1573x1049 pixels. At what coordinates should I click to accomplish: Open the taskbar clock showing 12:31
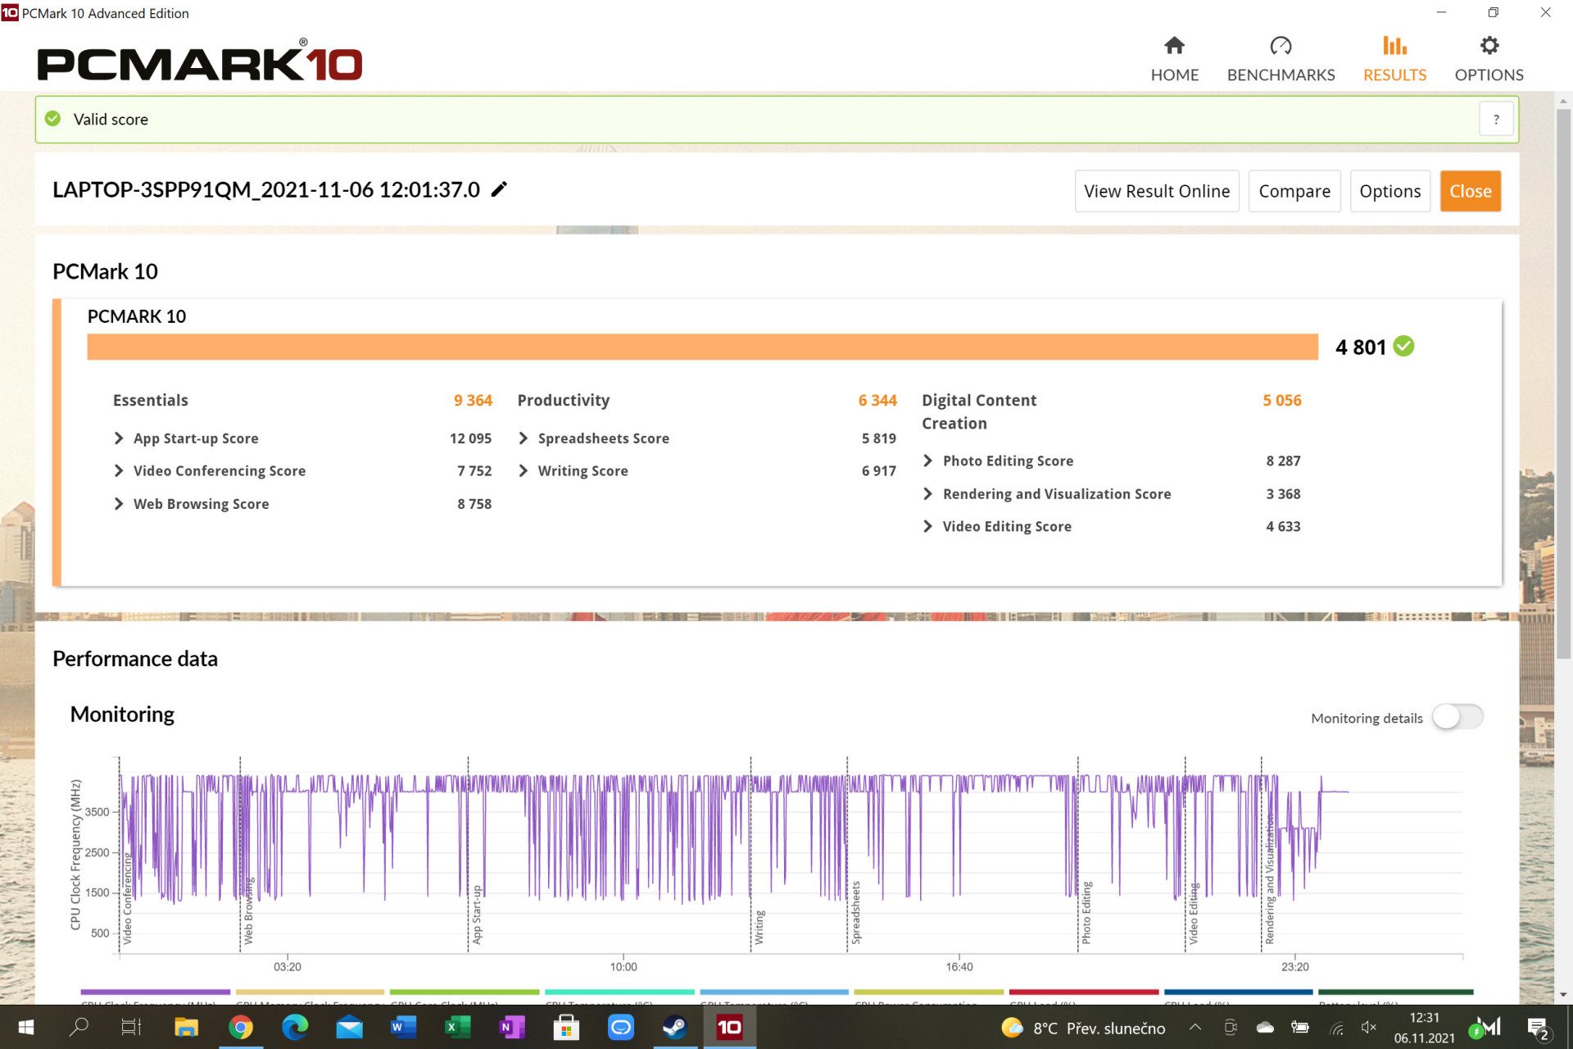(x=1424, y=1028)
